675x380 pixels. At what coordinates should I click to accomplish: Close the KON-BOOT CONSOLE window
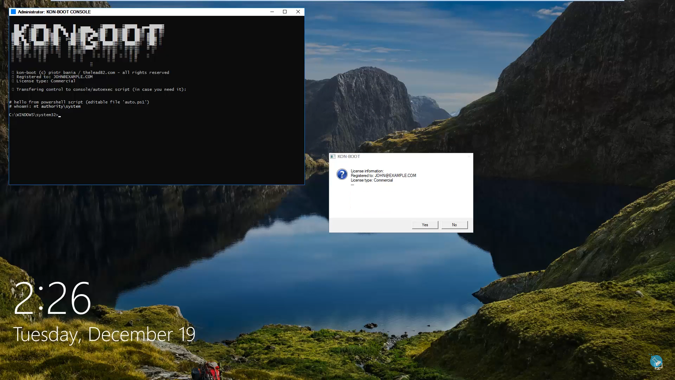298,12
